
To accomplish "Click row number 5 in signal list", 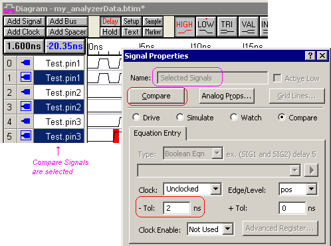I will 10,136.
